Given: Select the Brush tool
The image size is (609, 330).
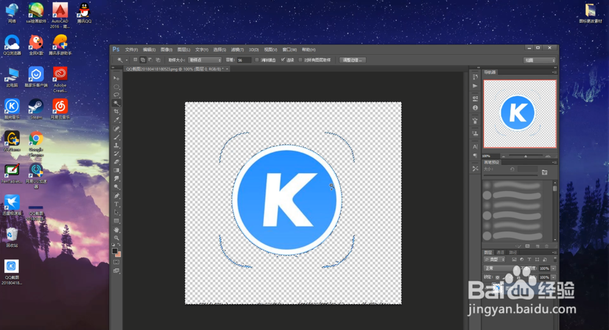Looking at the screenshot, I should tap(116, 137).
